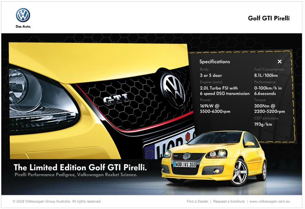Screen dimensions: 305x209
Task: Click the 193g/km CO2 emissions value
Action: coord(263,124)
